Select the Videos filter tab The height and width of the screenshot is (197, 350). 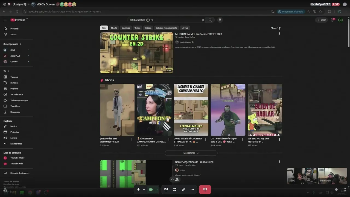click(x=148, y=28)
